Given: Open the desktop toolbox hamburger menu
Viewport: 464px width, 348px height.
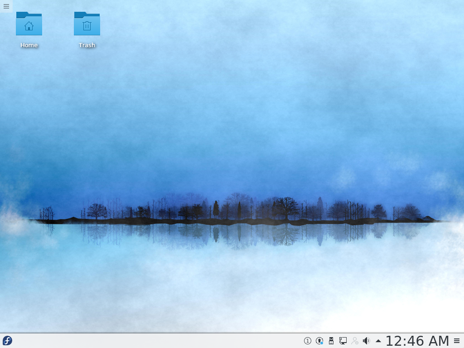Looking at the screenshot, I should pos(6,6).
